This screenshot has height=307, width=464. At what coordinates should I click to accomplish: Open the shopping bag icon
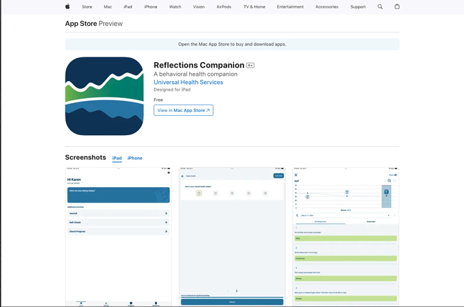pyautogui.click(x=397, y=7)
